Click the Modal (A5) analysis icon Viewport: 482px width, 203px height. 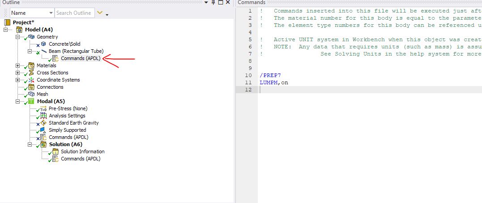click(31, 101)
